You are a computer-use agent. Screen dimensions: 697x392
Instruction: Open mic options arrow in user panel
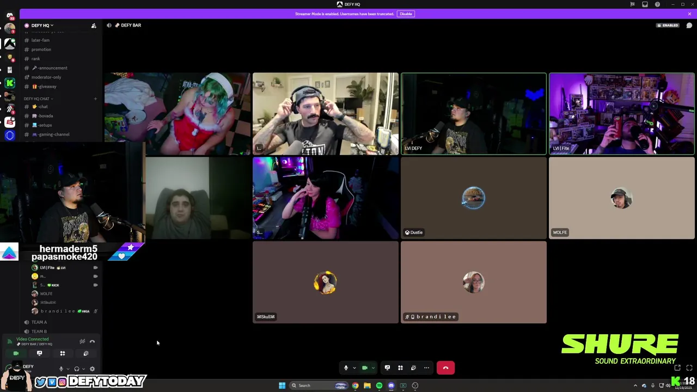68,369
